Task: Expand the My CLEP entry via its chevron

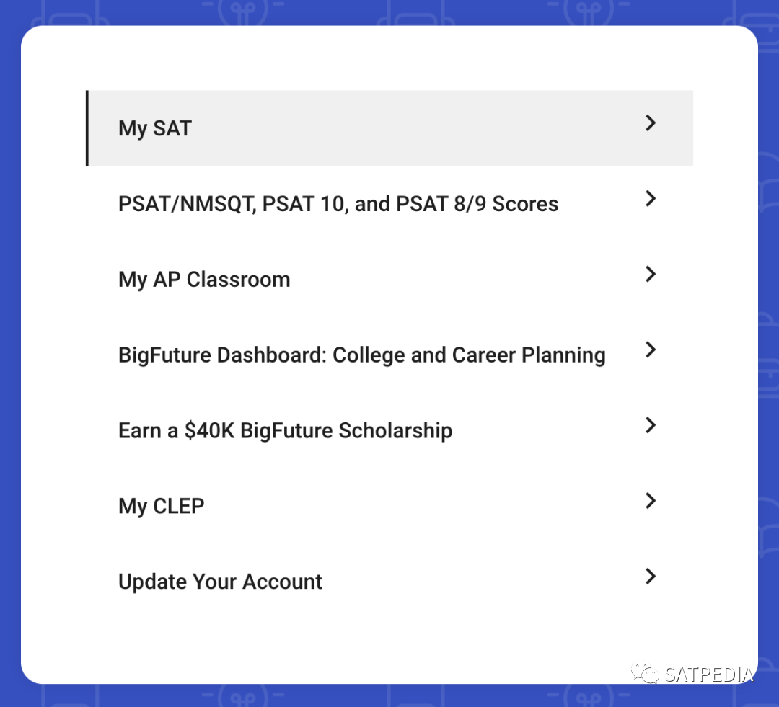Action: (x=651, y=502)
